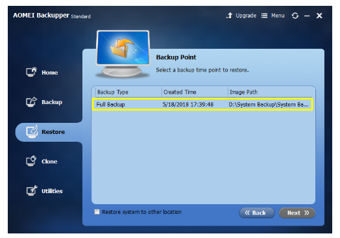Switch to the Backup tab label
The image size is (340, 238).
pyautogui.click(x=52, y=102)
